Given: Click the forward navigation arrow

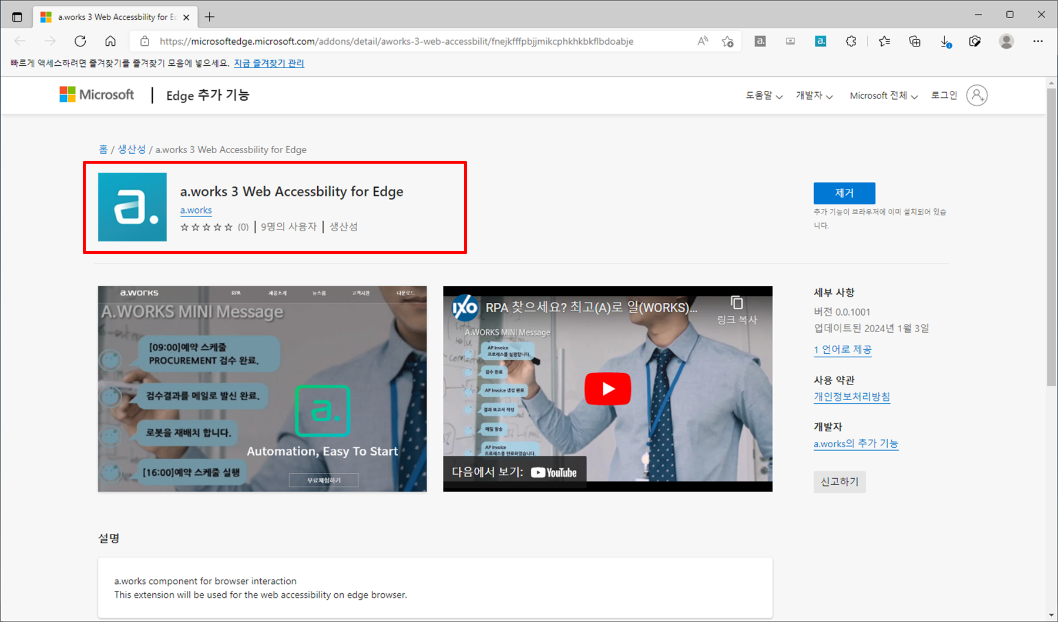Looking at the screenshot, I should [x=50, y=41].
